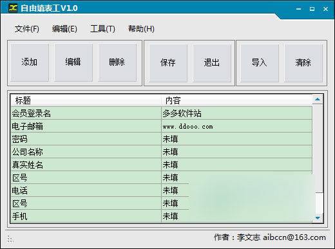Screen dimensions: 335x249
Task: Open the 工具(T) menu
Action: point(102,29)
